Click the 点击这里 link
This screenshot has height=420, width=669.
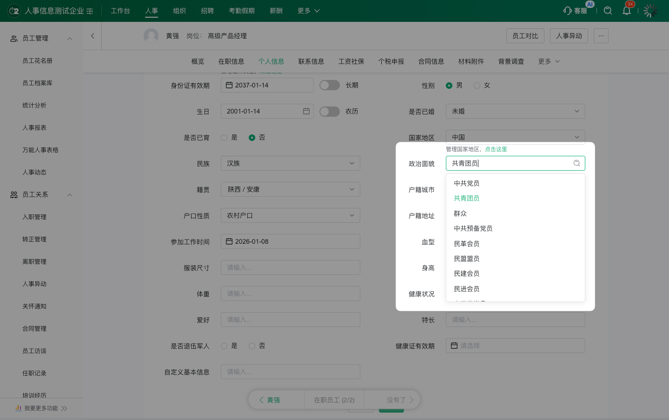coord(496,149)
